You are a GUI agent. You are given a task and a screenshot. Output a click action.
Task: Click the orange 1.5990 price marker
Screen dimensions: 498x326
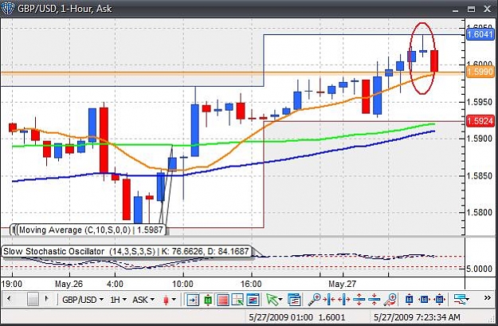[x=480, y=72]
